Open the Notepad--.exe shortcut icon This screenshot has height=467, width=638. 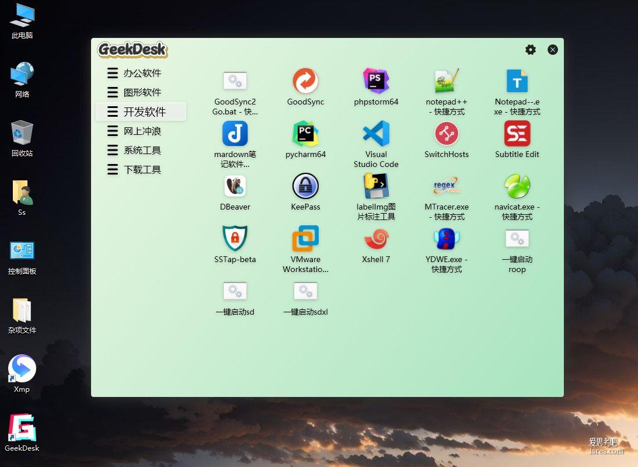pos(517,81)
